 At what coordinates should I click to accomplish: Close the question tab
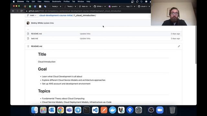pyautogui.click(x=120, y=6)
